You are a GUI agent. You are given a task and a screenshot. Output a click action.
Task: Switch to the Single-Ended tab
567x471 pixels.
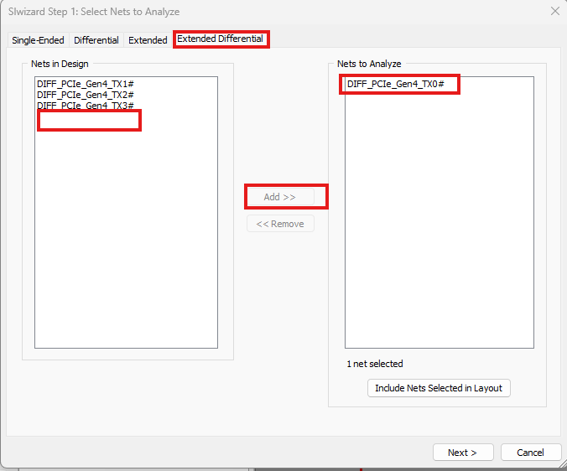(x=38, y=40)
